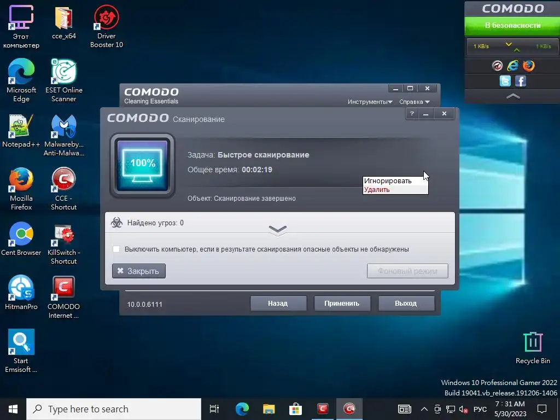This screenshot has width=560, height=420.
Task: Click the taskbar search box
Action: [x=114, y=409]
